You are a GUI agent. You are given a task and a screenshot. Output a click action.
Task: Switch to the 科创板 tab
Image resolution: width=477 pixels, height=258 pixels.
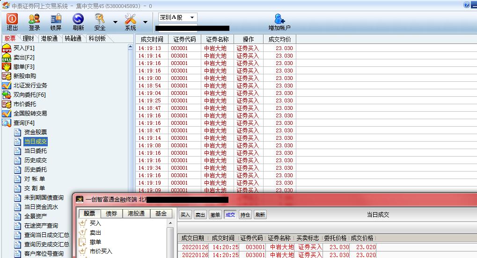click(97, 39)
